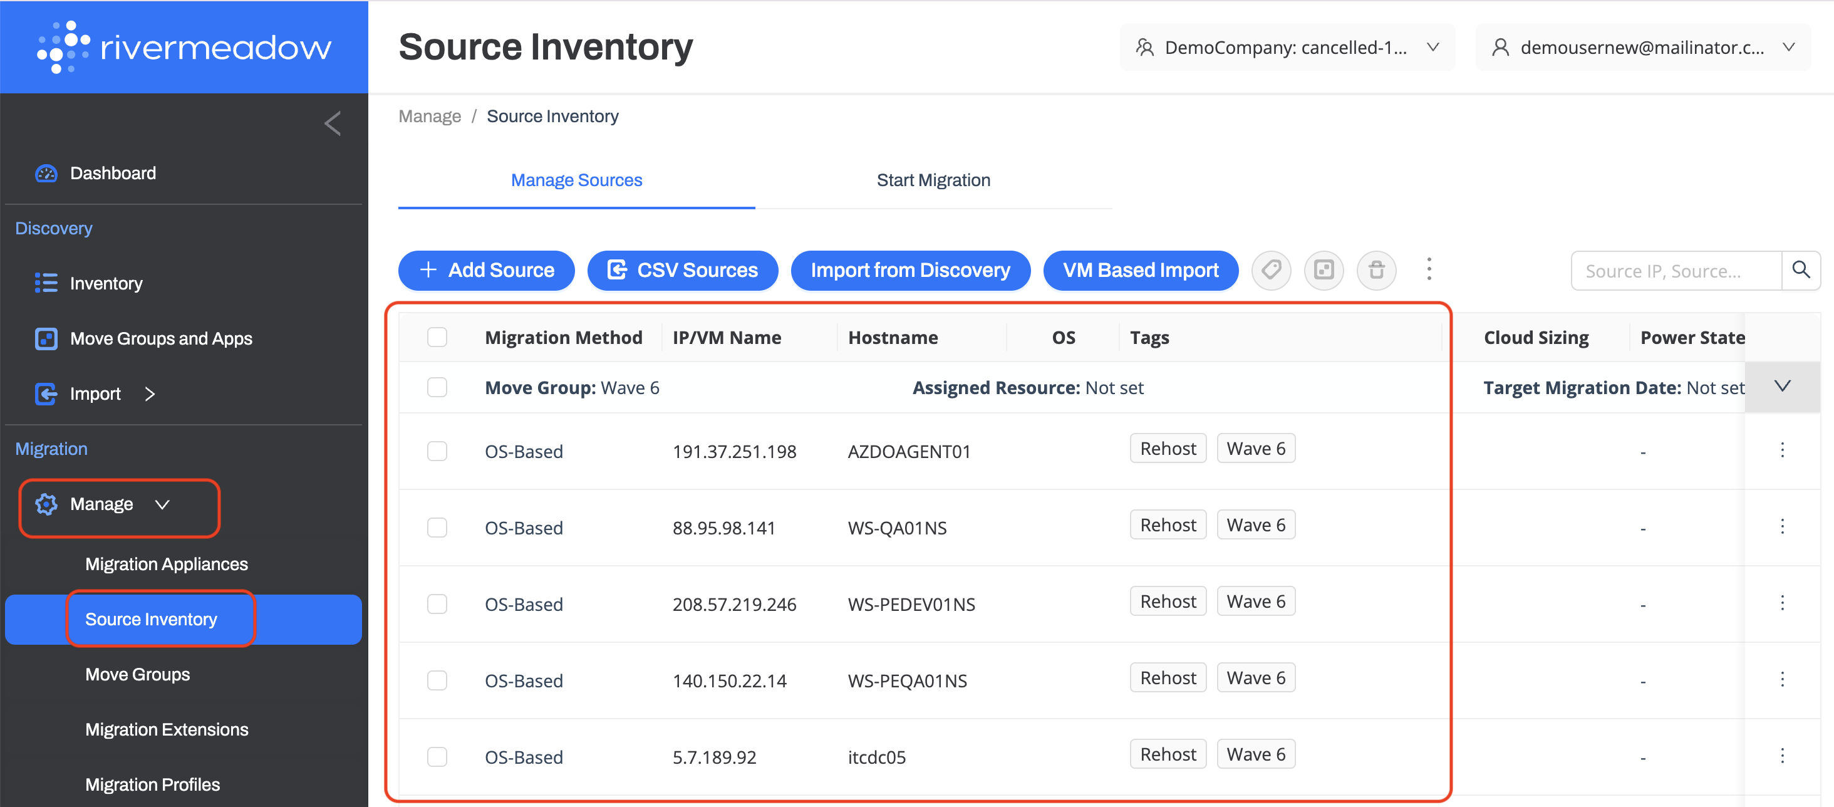The height and width of the screenshot is (807, 1834).
Task: Check the Move Group Wave 6 checkbox
Action: (x=437, y=387)
